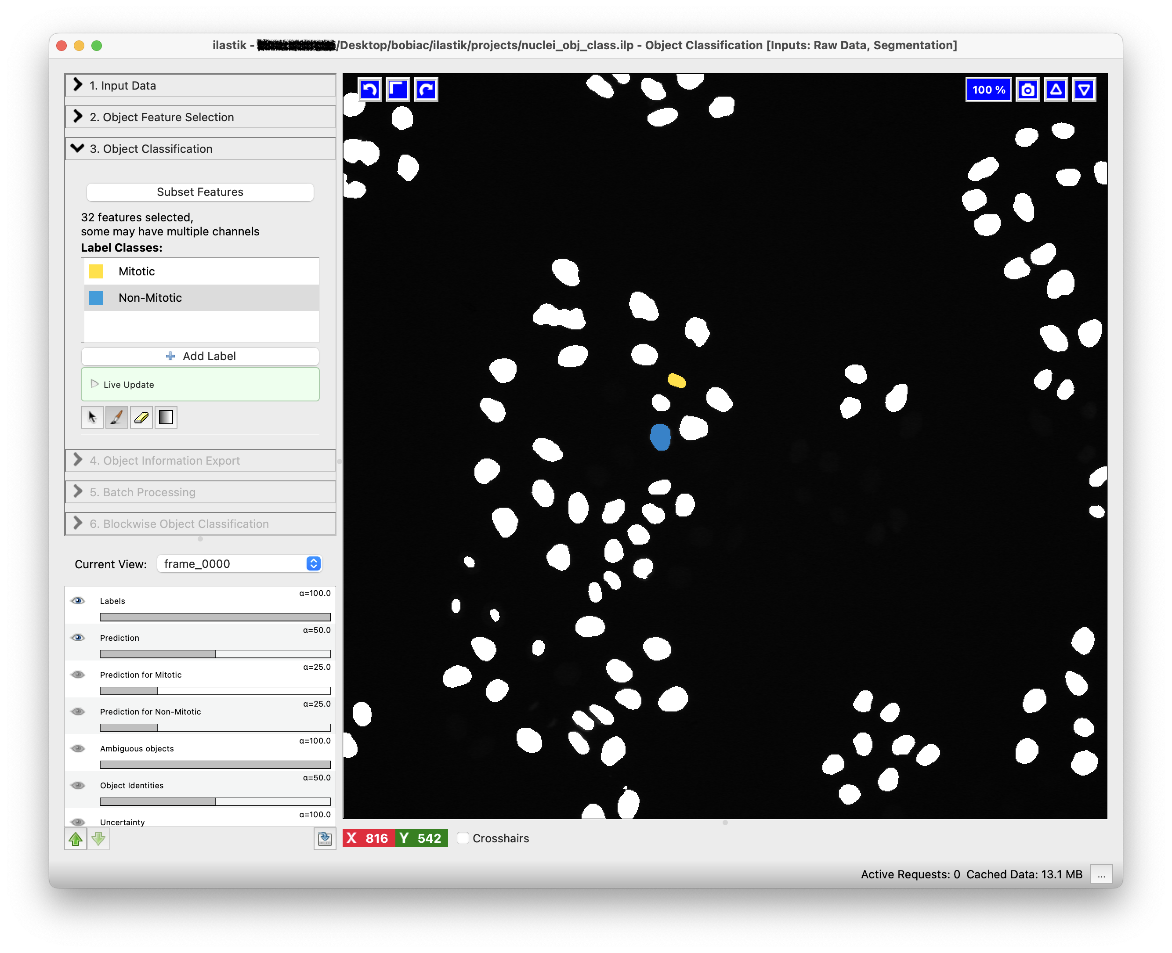Open the Current View frame_0000 dropdown
The image size is (1172, 953).
click(x=239, y=564)
